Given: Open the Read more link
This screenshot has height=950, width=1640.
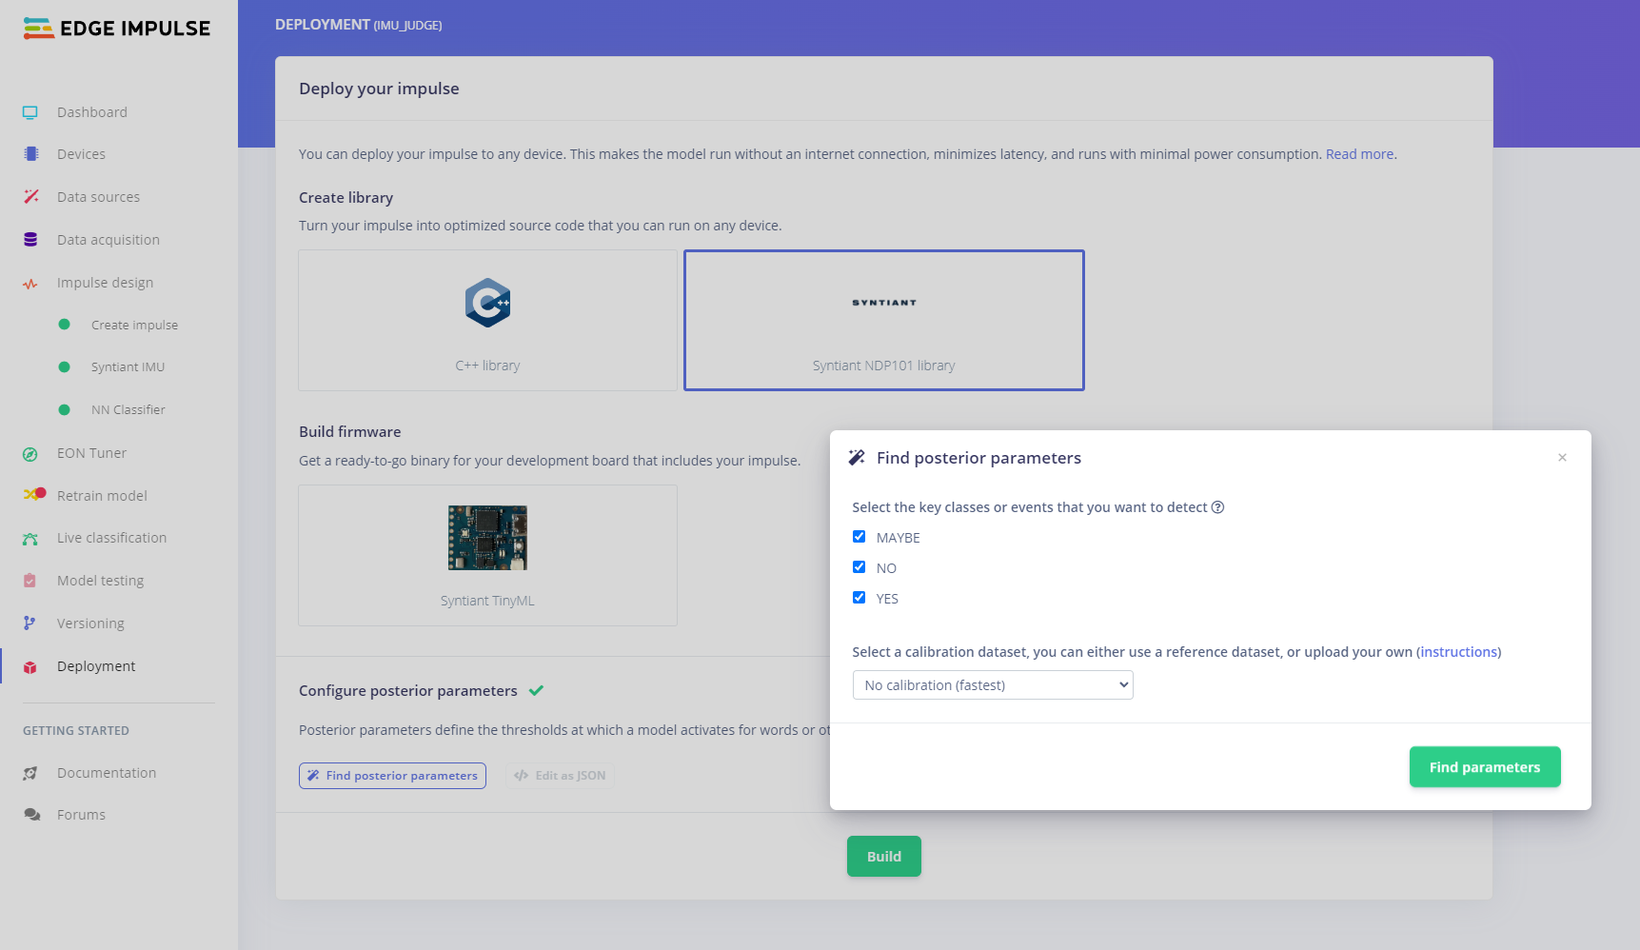Looking at the screenshot, I should pos(1359,154).
